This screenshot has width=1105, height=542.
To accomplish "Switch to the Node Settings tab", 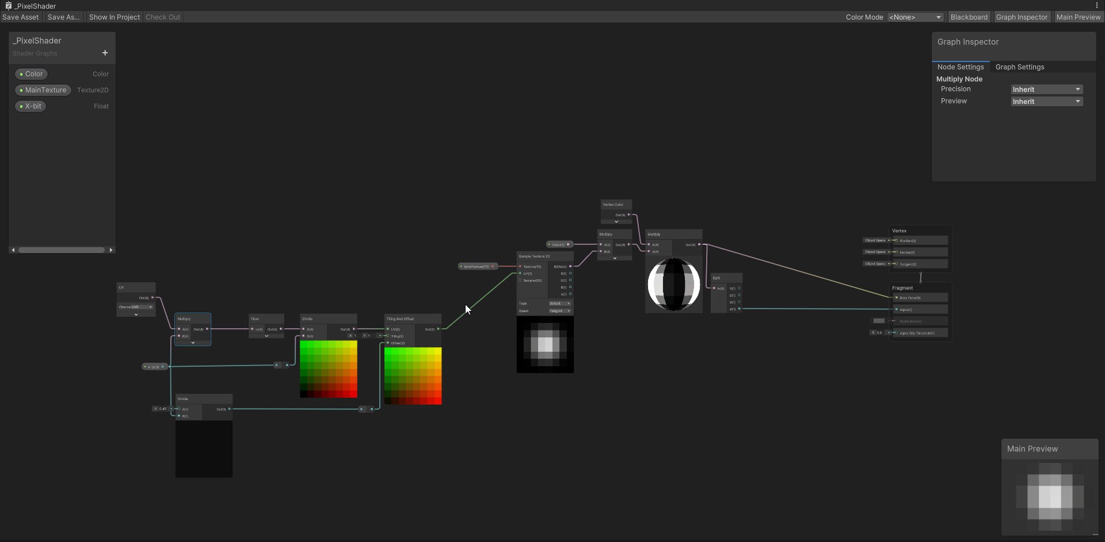I will click(x=960, y=67).
